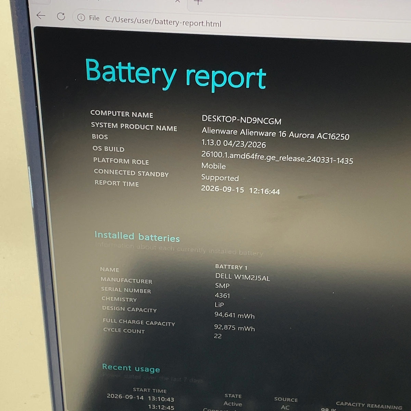The height and width of the screenshot is (411, 411).
Task: Select battery name DELL W1M2J5AL
Action: click(x=242, y=277)
